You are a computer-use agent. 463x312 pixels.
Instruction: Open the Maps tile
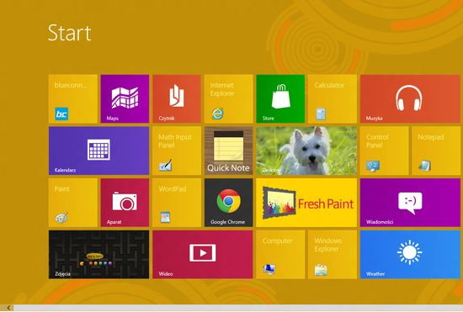click(x=125, y=98)
